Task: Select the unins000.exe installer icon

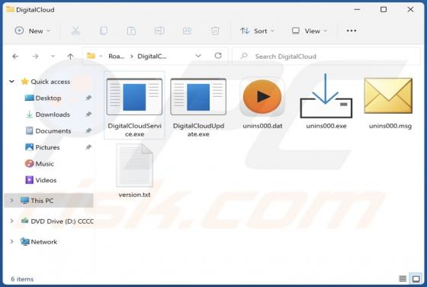Action: pyautogui.click(x=326, y=96)
